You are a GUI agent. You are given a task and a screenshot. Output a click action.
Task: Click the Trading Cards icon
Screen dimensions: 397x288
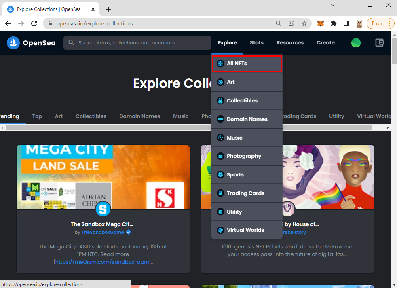[x=220, y=193]
